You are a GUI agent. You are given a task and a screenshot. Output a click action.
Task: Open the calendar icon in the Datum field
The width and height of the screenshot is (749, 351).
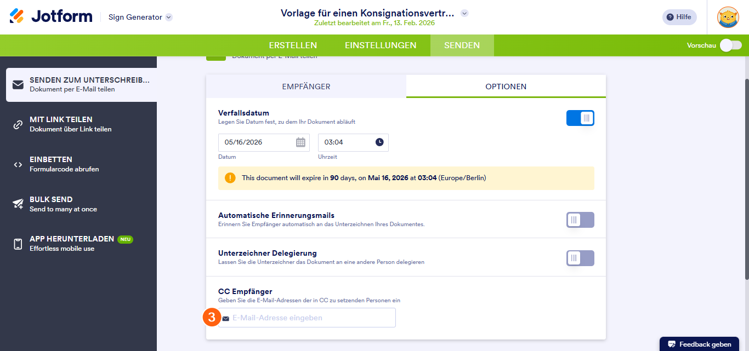(x=300, y=142)
